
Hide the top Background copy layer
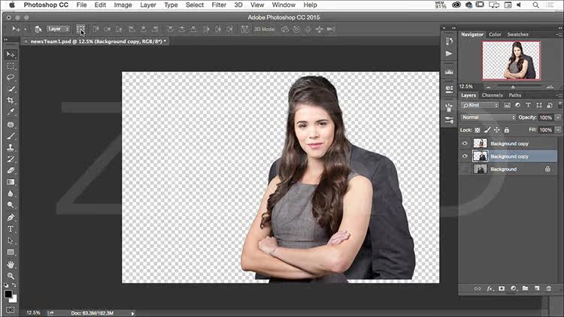tap(465, 143)
